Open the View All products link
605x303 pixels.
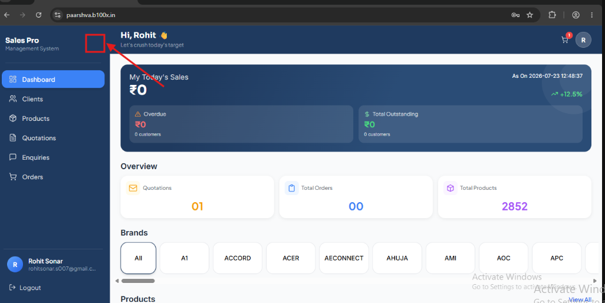point(580,299)
